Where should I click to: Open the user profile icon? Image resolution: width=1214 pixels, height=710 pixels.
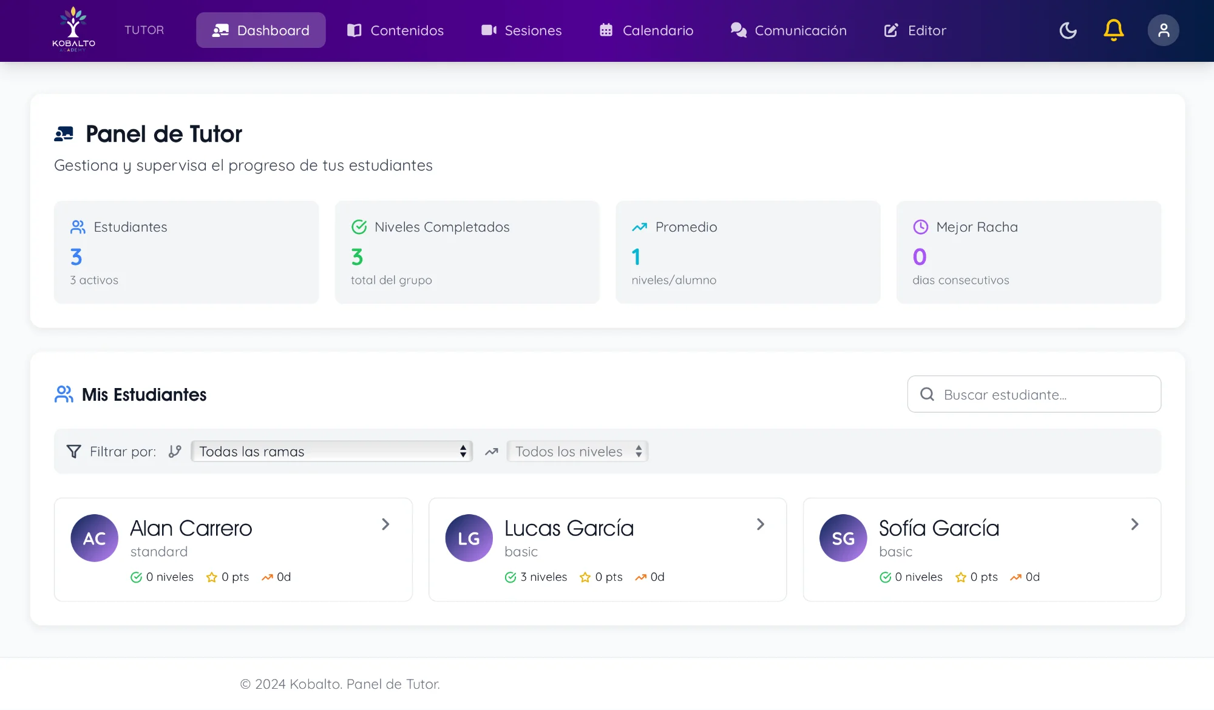1163,30
